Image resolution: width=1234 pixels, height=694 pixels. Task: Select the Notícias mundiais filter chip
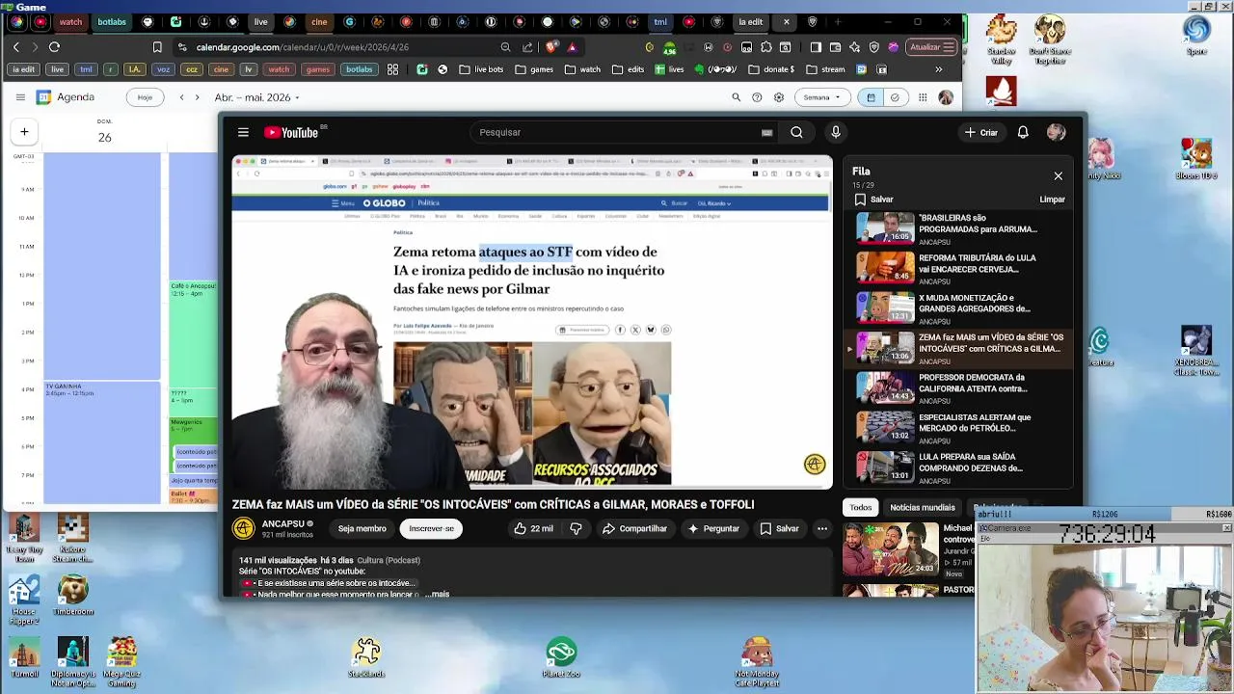[923, 507]
